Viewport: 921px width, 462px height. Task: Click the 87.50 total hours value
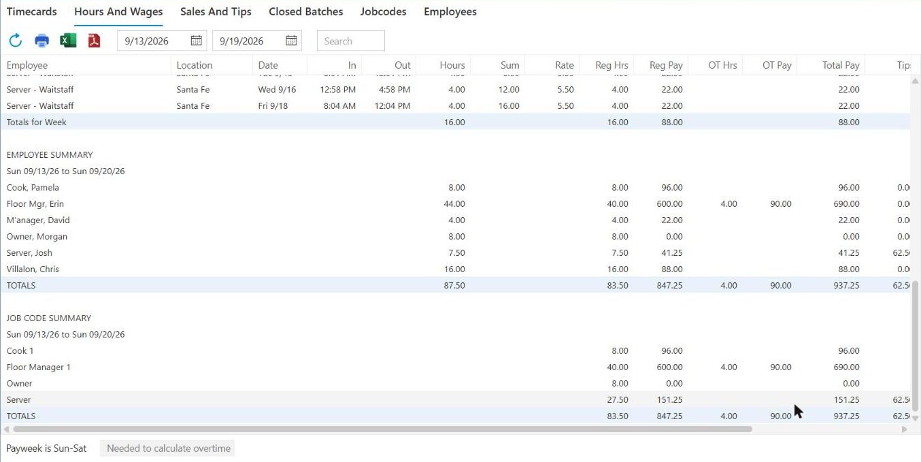[454, 286]
